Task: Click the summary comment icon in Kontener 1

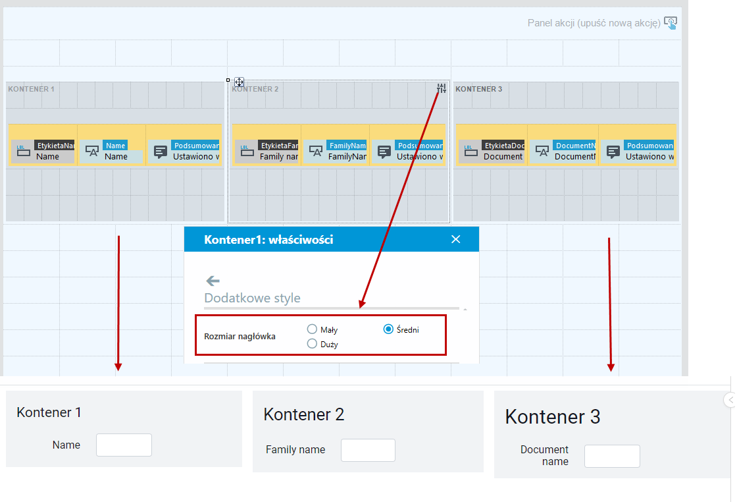Action: 161,151
